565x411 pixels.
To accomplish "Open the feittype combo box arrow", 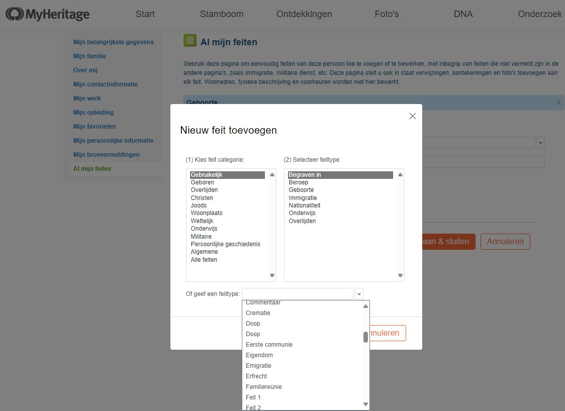I will (x=359, y=294).
